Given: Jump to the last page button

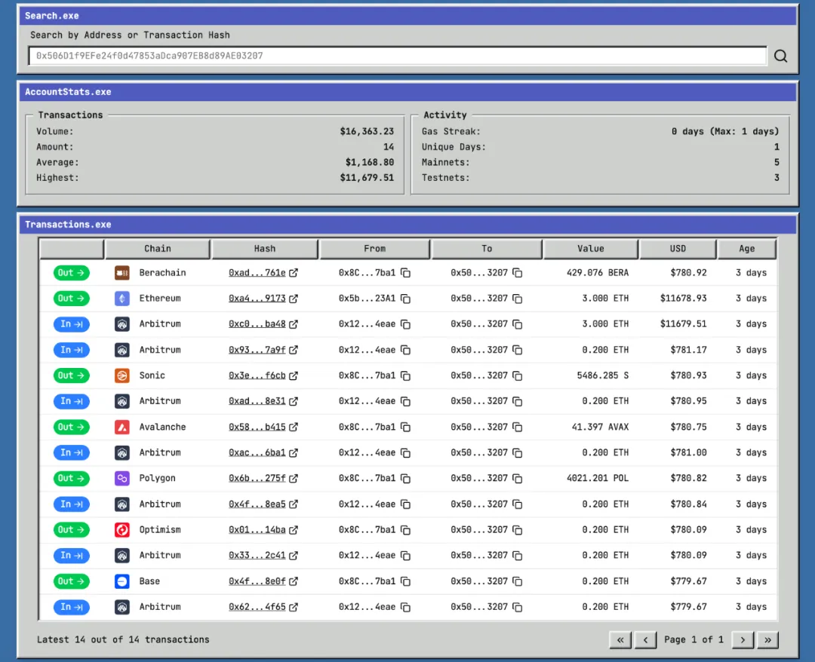Looking at the screenshot, I should [x=767, y=639].
